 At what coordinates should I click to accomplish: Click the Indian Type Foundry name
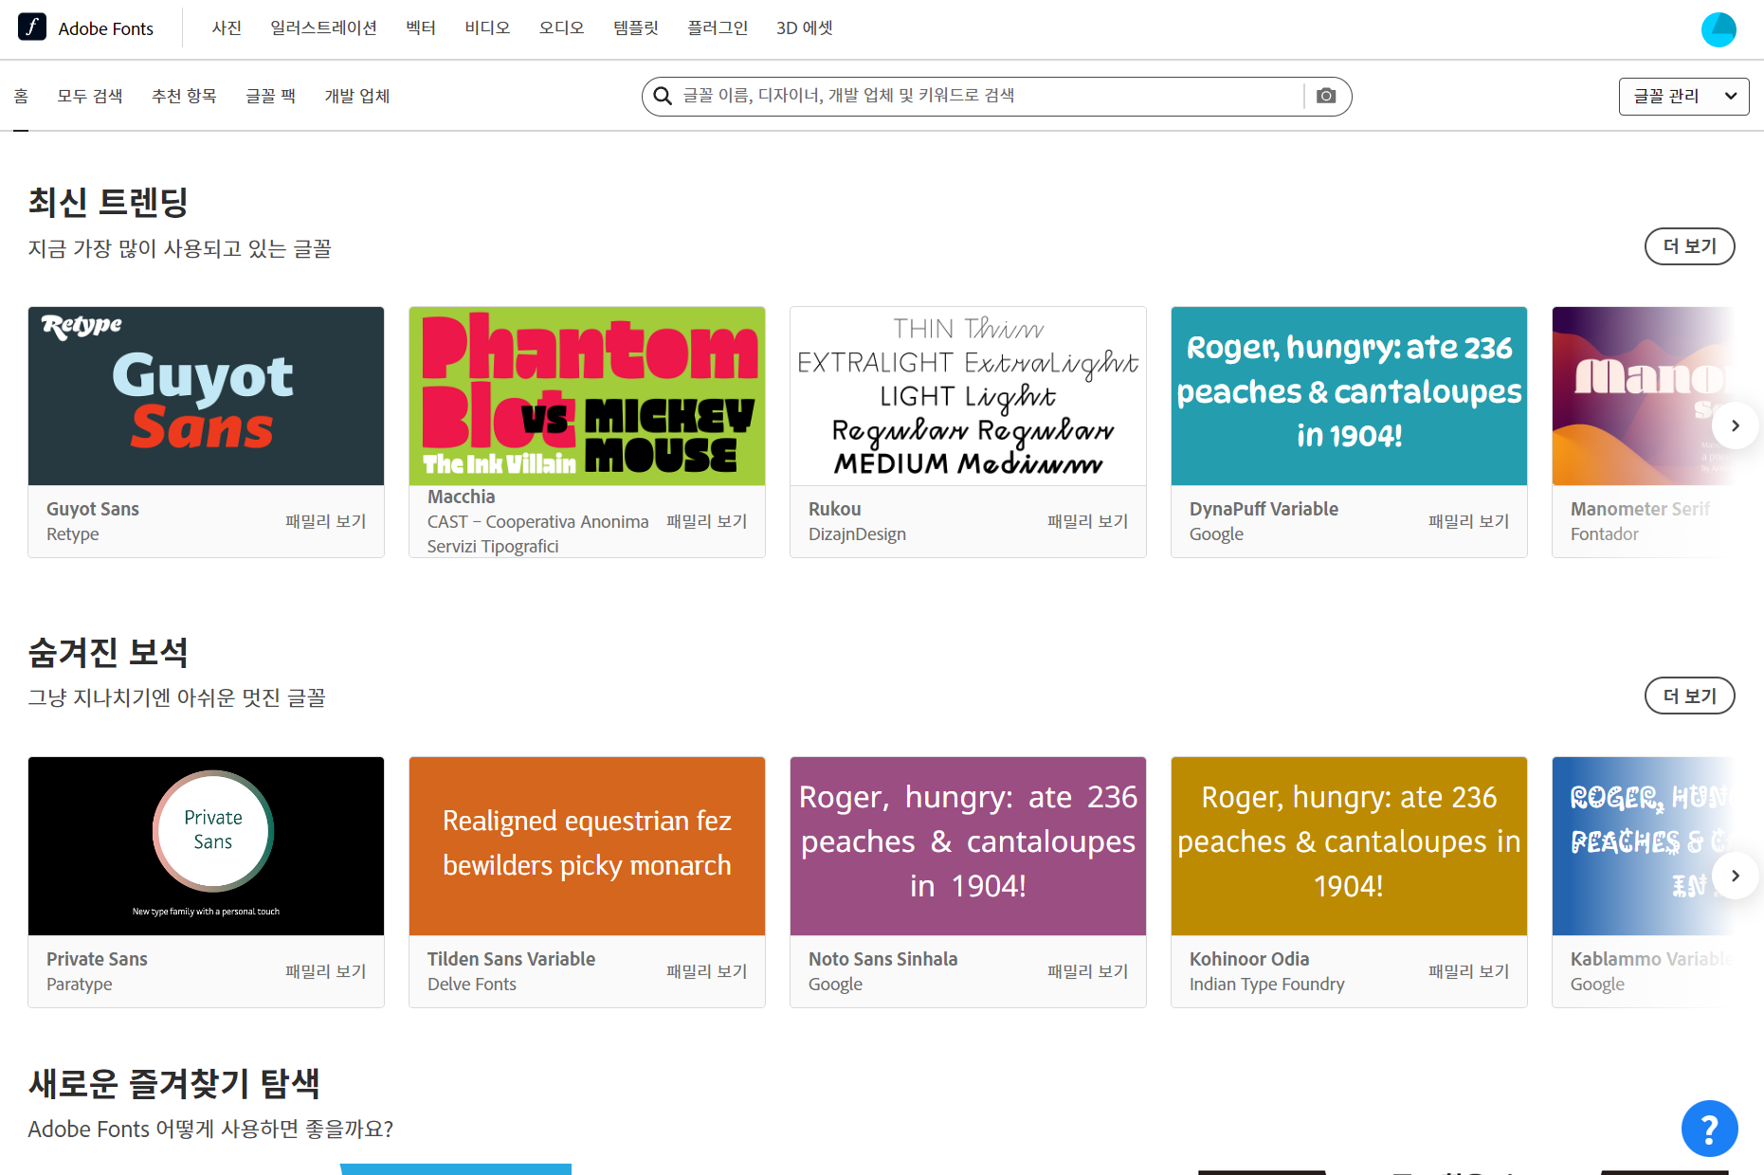pyautogui.click(x=1266, y=985)
